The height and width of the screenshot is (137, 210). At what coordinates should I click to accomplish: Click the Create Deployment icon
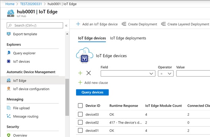click(x=124, y=24)
